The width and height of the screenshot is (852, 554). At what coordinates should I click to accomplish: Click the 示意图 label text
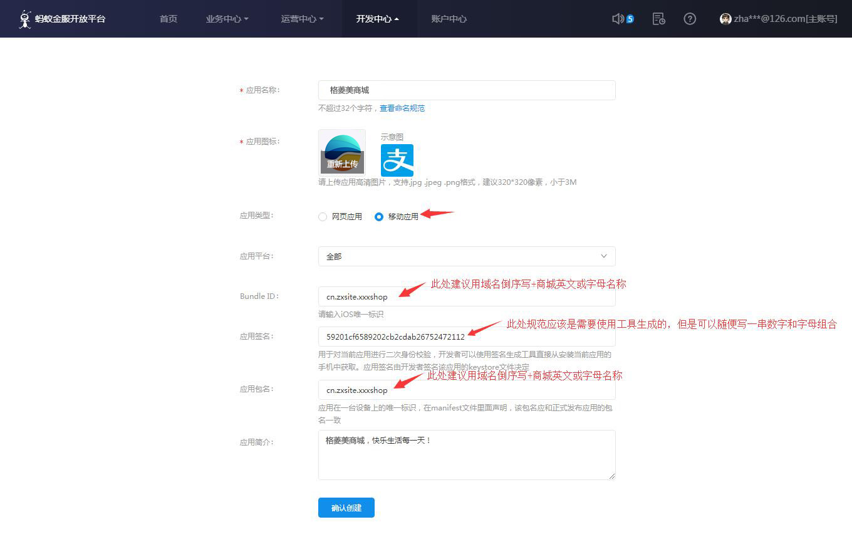coord(392,137)
